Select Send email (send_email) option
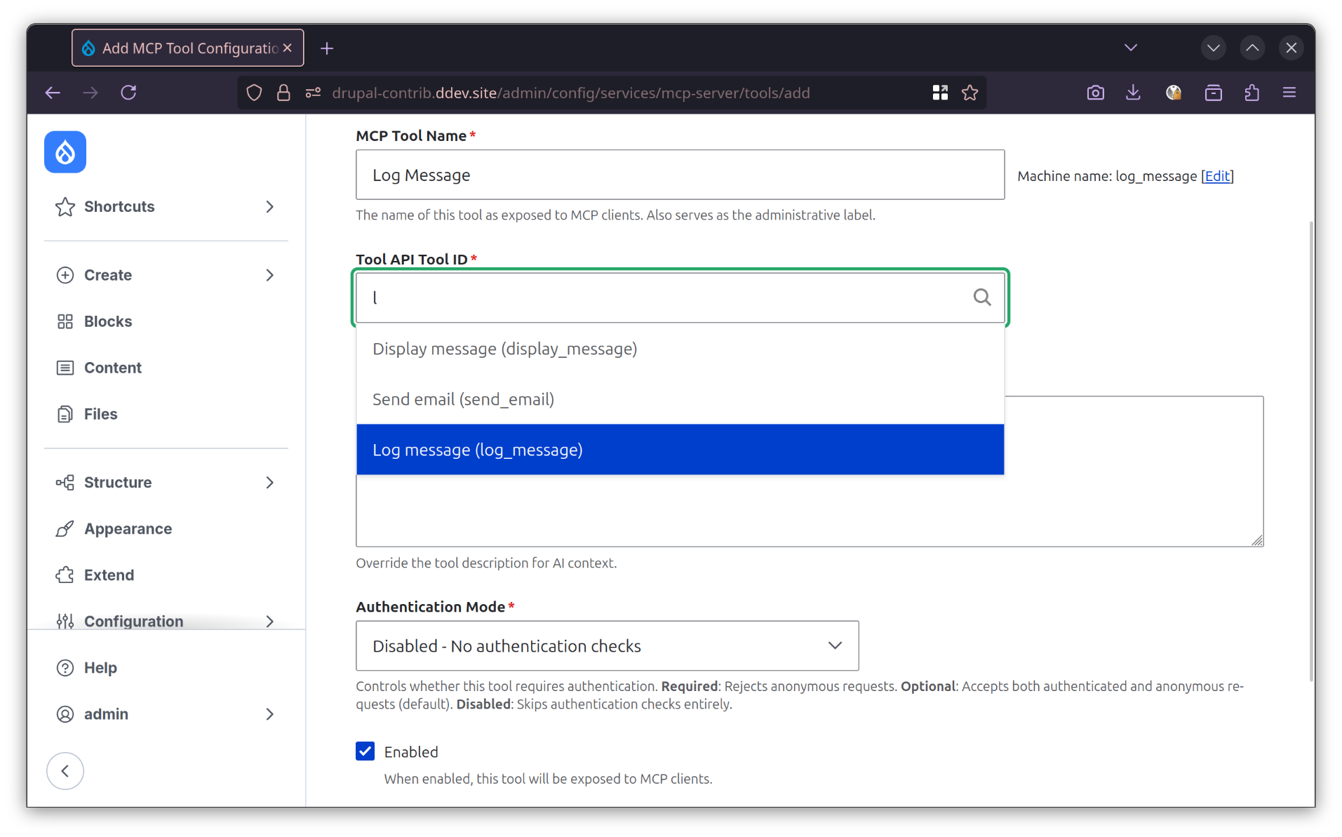The height and width of the screenshot is (837, 1342). [680, 399]
